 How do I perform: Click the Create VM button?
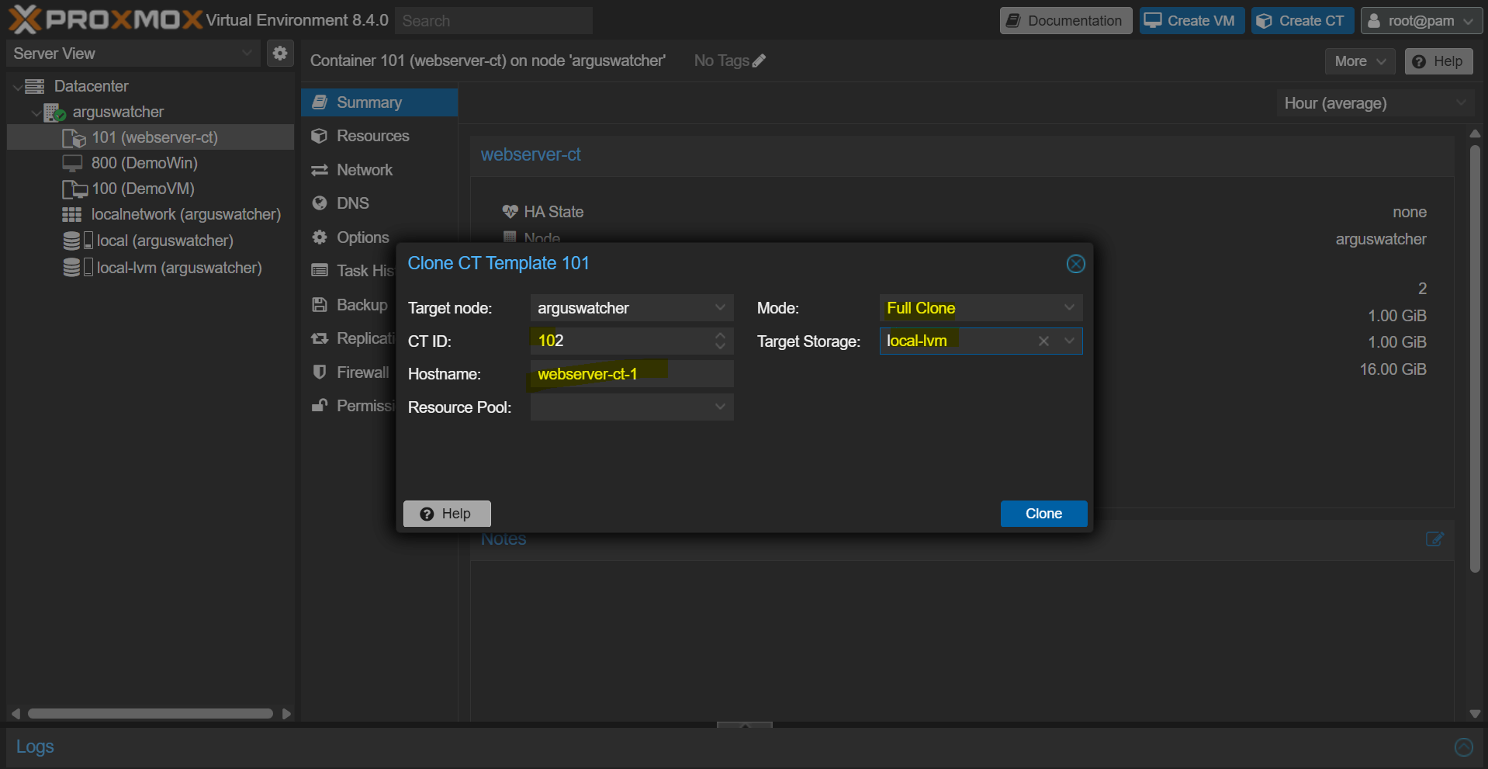pos(1192,21)
